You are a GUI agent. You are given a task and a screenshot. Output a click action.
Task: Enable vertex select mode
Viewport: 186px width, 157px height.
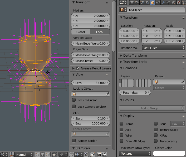[37, 154]
